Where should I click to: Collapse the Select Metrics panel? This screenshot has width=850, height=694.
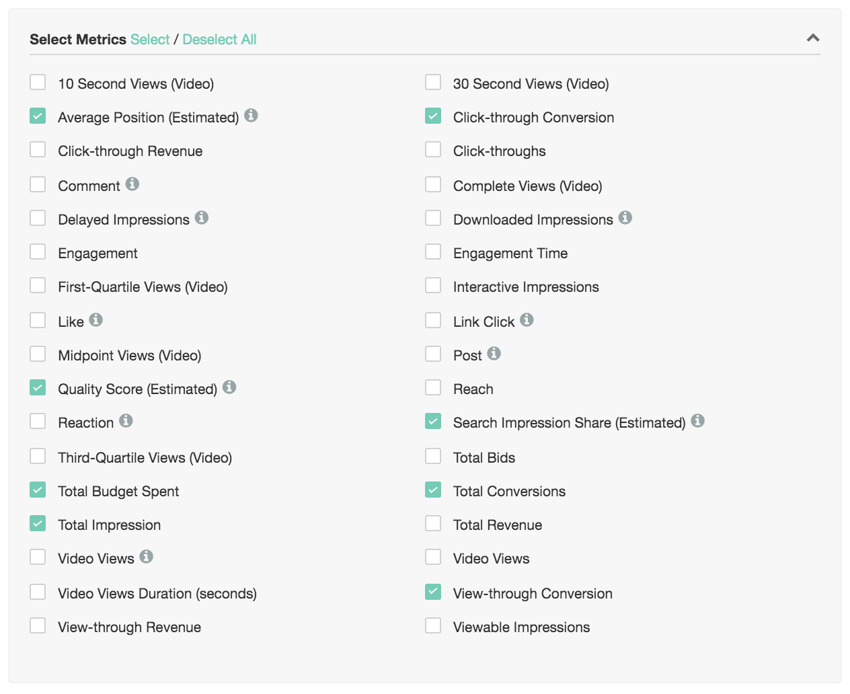[x=813, y=38]
